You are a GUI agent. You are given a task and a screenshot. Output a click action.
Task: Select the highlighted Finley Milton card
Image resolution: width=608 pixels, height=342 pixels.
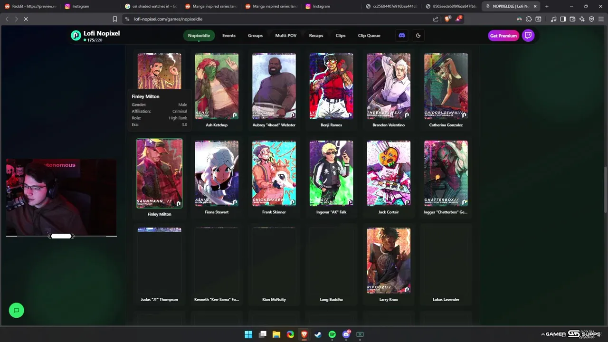159,178
